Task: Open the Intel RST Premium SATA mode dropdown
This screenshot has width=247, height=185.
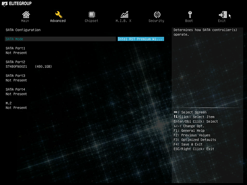Action: [141, 39]
